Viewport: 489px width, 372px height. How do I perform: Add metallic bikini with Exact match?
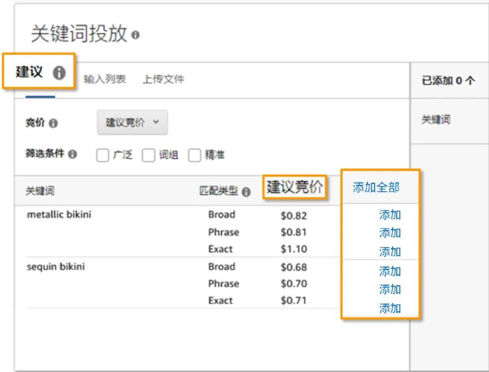point(390,251)
